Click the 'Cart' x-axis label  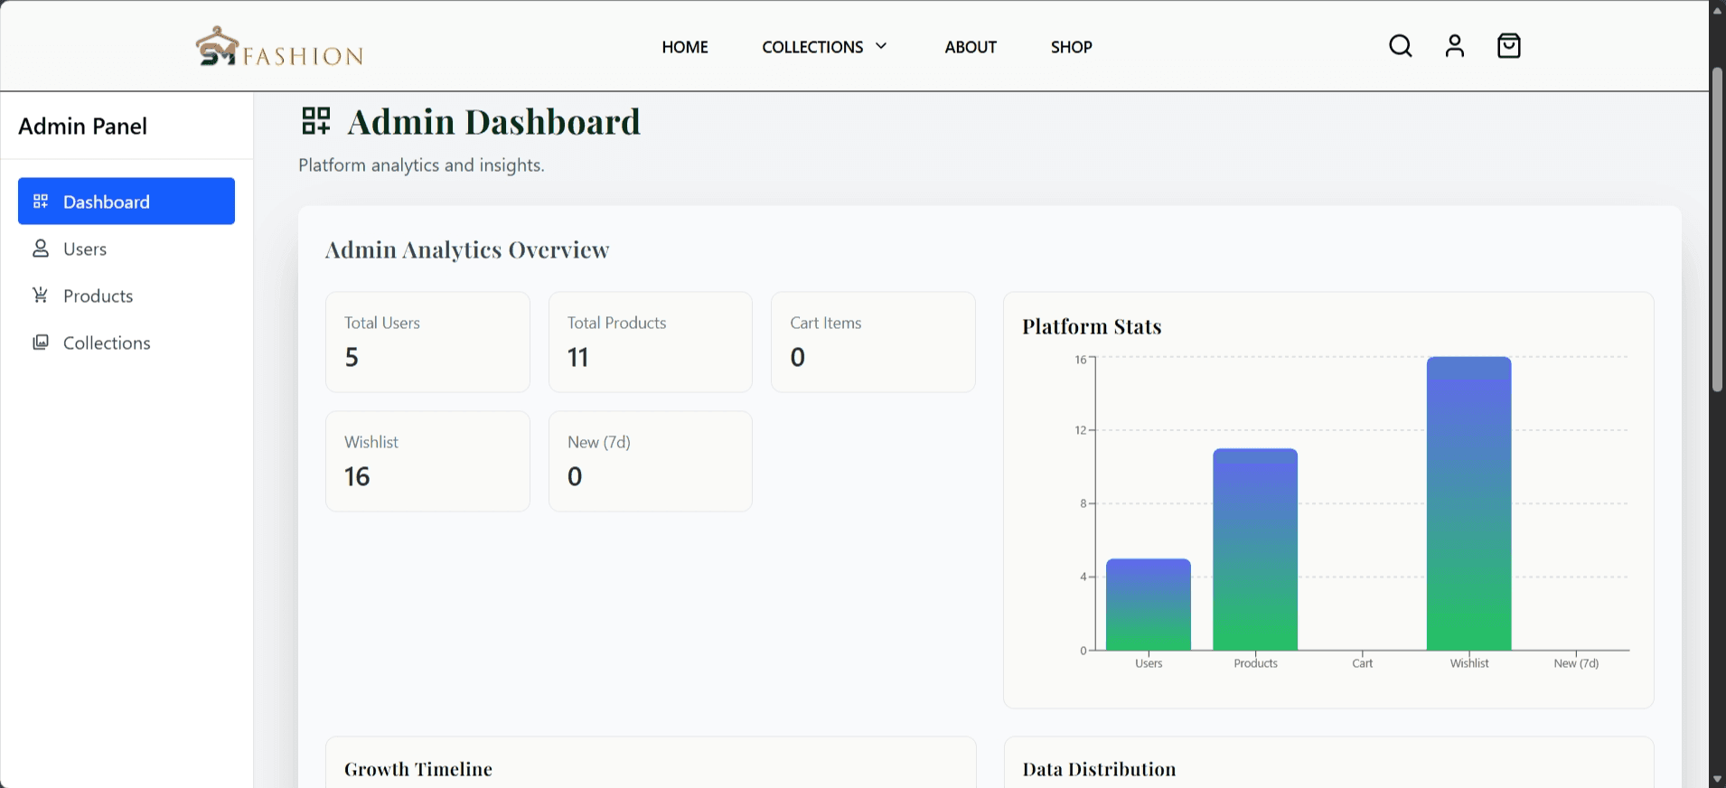pyautogui.click(x=1363, y=663)
